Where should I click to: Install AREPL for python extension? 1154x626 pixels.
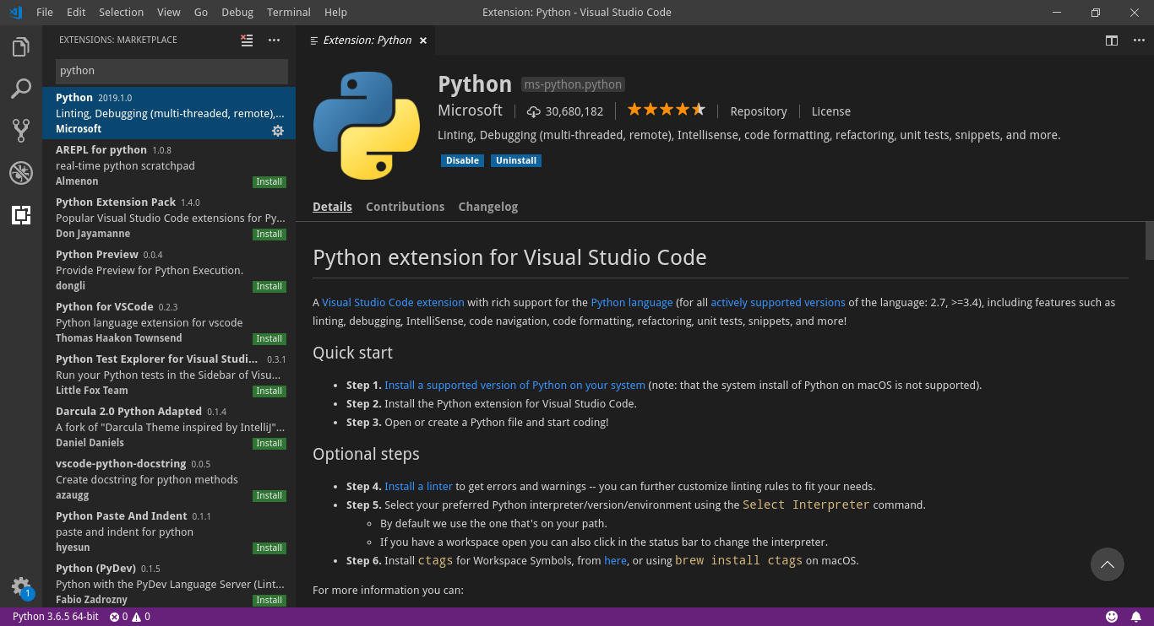269,182
